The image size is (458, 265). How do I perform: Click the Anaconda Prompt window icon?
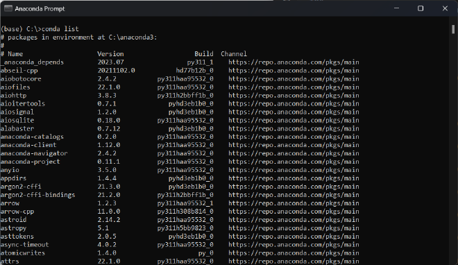pyautogui.click(x=8, y=8)
